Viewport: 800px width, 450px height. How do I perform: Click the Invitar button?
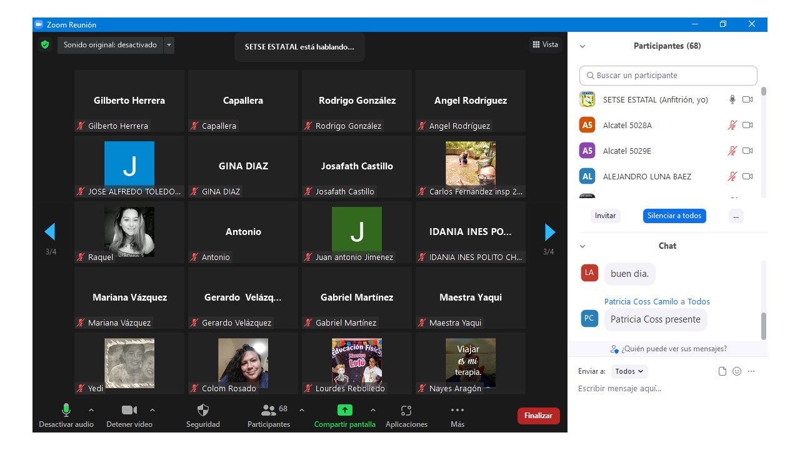click(605, 216)
